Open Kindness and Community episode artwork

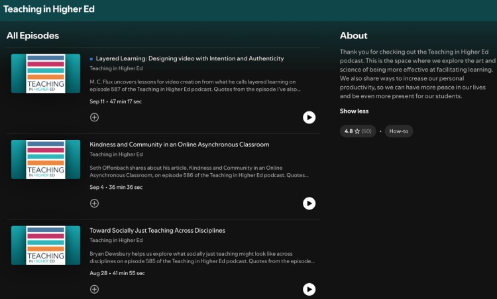coord(46,159)
